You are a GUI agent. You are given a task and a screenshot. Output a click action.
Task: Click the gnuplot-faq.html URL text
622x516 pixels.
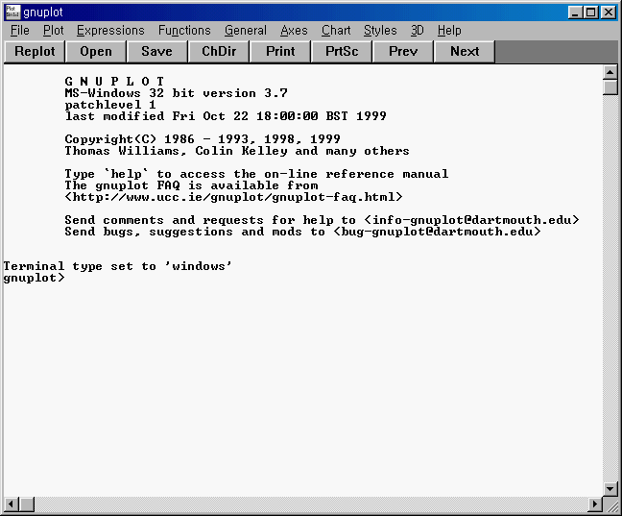[233, 197]
